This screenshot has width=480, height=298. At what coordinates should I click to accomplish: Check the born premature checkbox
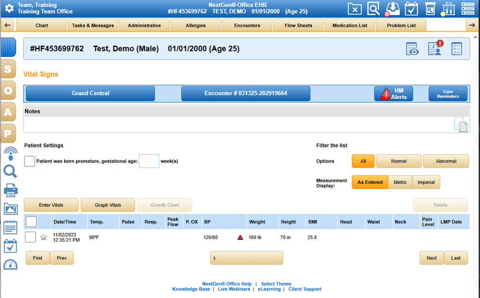(30, 161)
